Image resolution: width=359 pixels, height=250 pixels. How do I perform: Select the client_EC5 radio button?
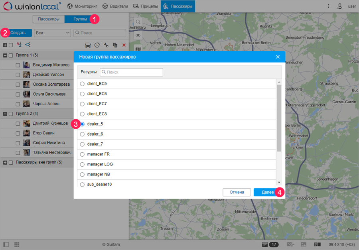[82, 84]
